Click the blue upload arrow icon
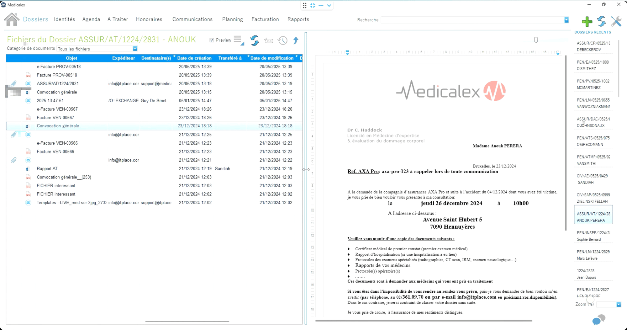The height and width of the screenshot is (330, 627). (296, 40)
